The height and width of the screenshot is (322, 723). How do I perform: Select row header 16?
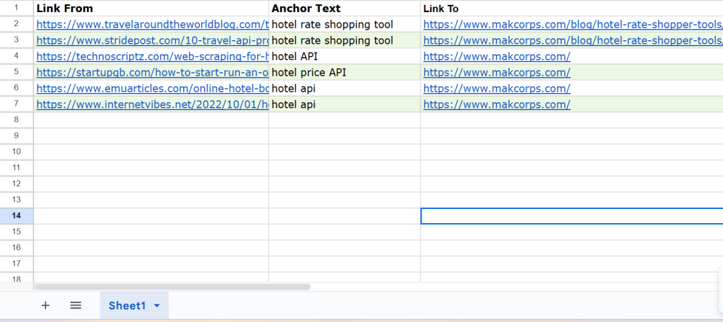17,248
